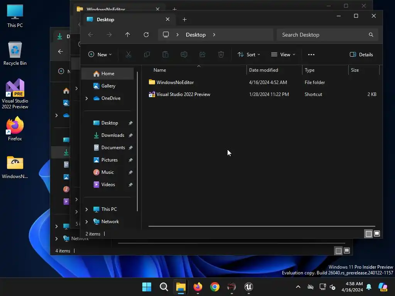Image resolution: width=395 pixels, height=296 pixels.
Task: Click chevron after Desktop in address bar
Action: pos(214,35)
